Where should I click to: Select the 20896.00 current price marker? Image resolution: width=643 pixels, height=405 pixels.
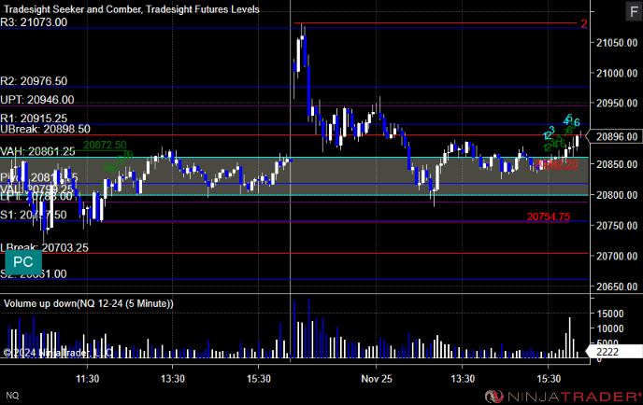pyautogui.click(x=615, y=136)
